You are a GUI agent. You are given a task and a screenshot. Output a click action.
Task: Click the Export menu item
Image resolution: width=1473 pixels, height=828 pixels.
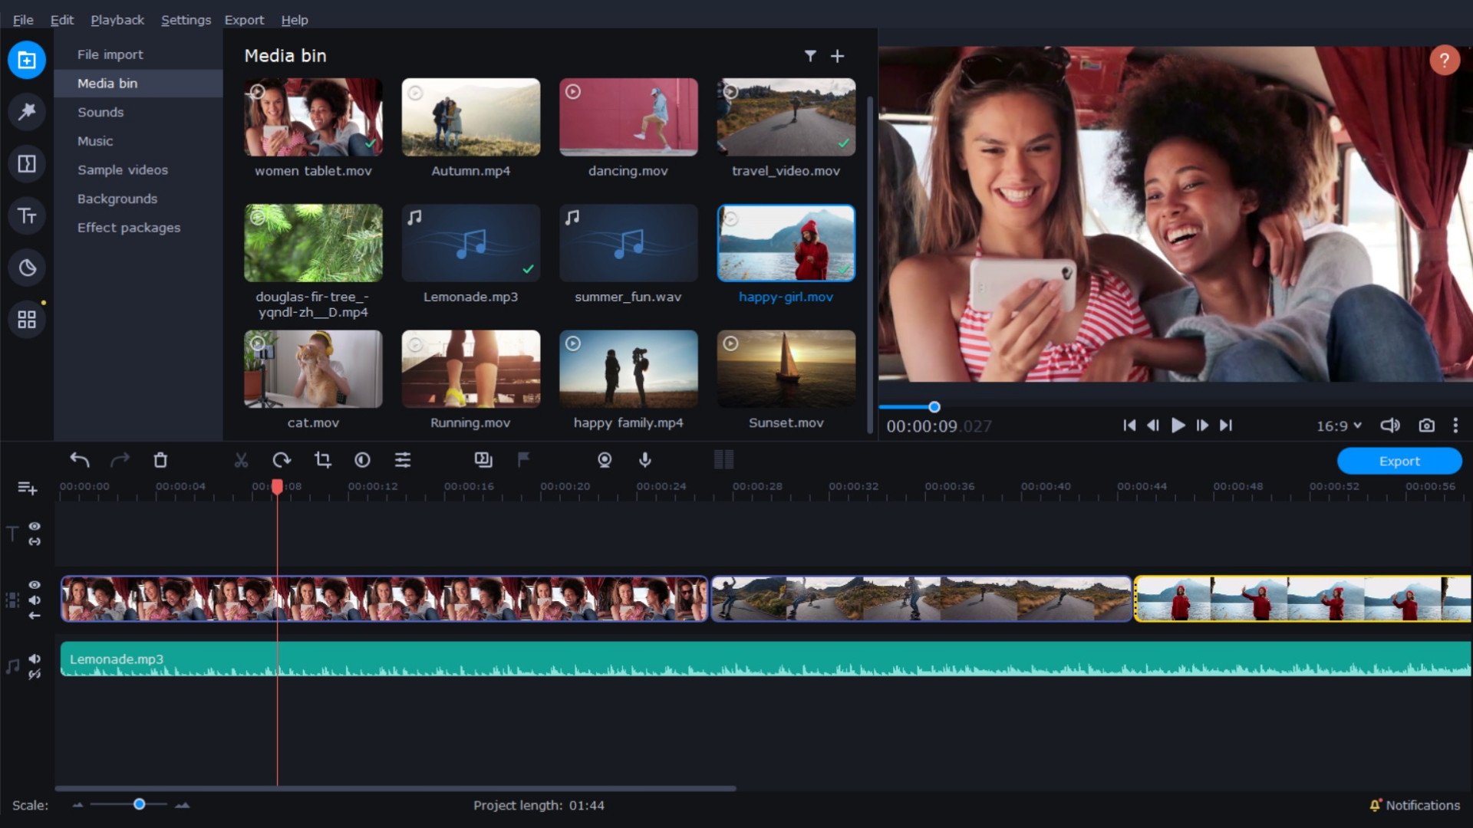[244, 19]
